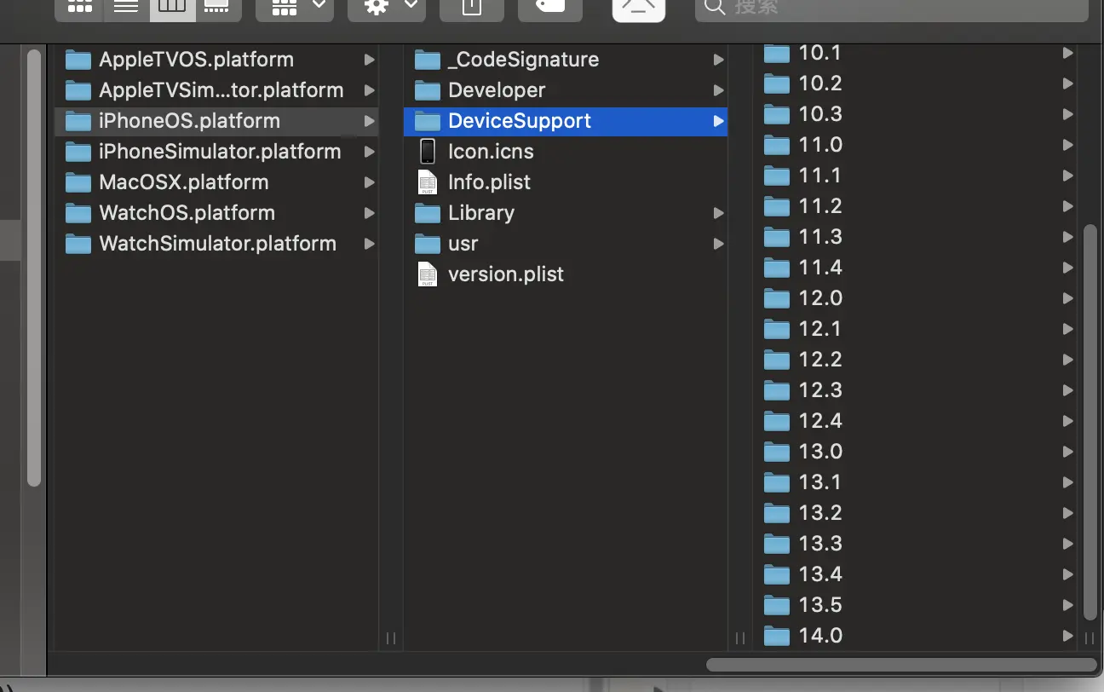The width and height of the screenshot is (1104, 692).
Task: Click the version list's vertical scrollbar
Action: [x=1090, y=422]
